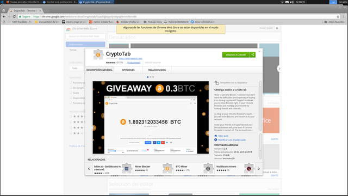Image resolution: width=348 pixels, height=196 pixels.
Task: Select the third screenshot carousel dot
Action: pyautogui.click(x=153, y=77)
